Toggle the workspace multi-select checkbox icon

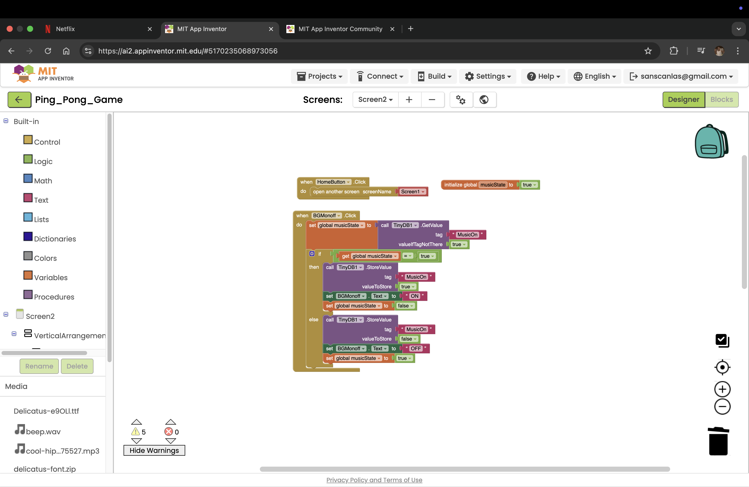coord(722,340)
